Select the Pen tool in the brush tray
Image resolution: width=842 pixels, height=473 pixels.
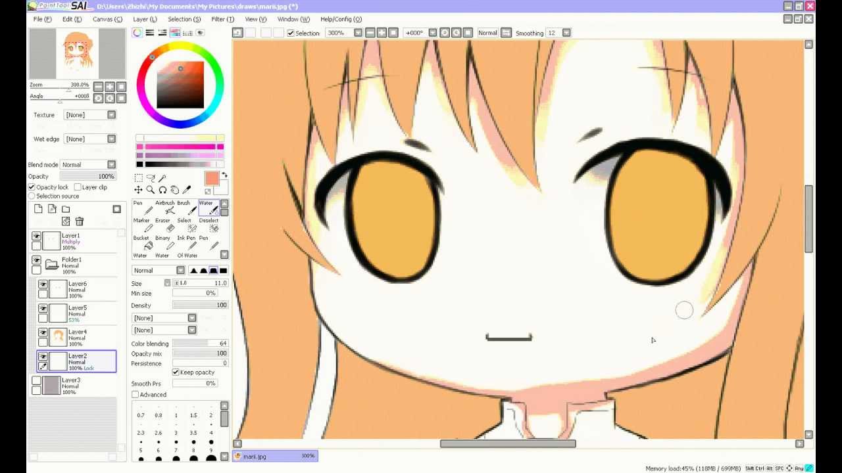[x=143, y=208]
